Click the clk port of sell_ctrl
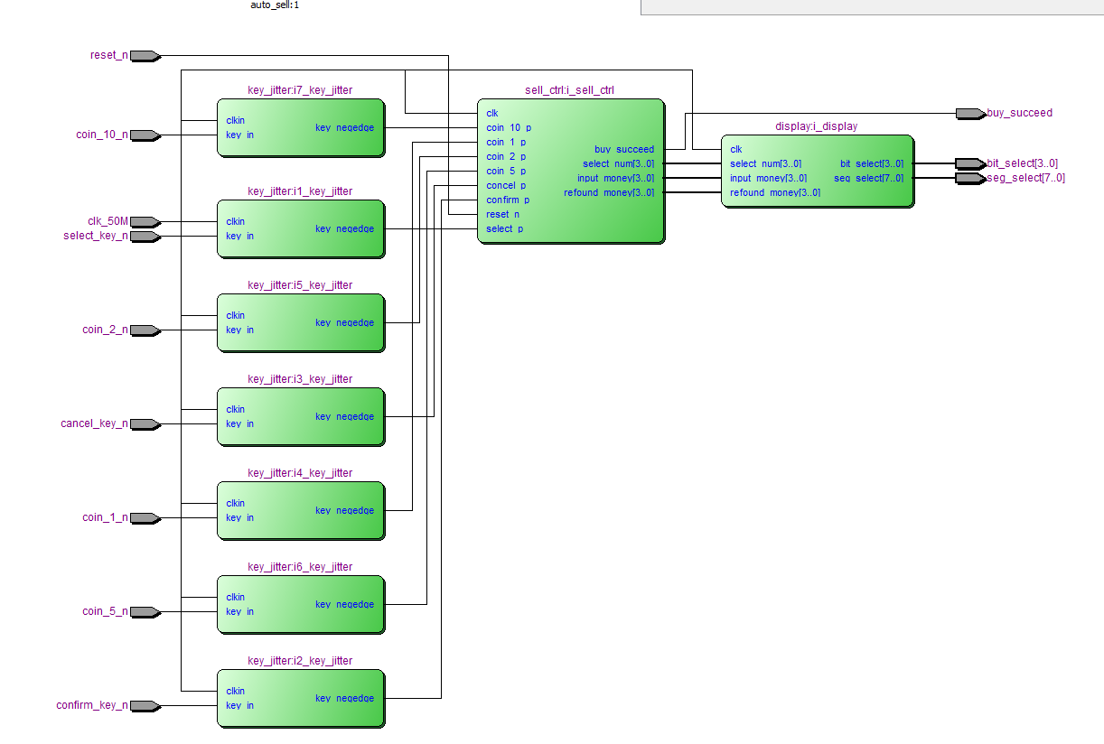This screenshot has height=744, width=1104. click(492, 114)
